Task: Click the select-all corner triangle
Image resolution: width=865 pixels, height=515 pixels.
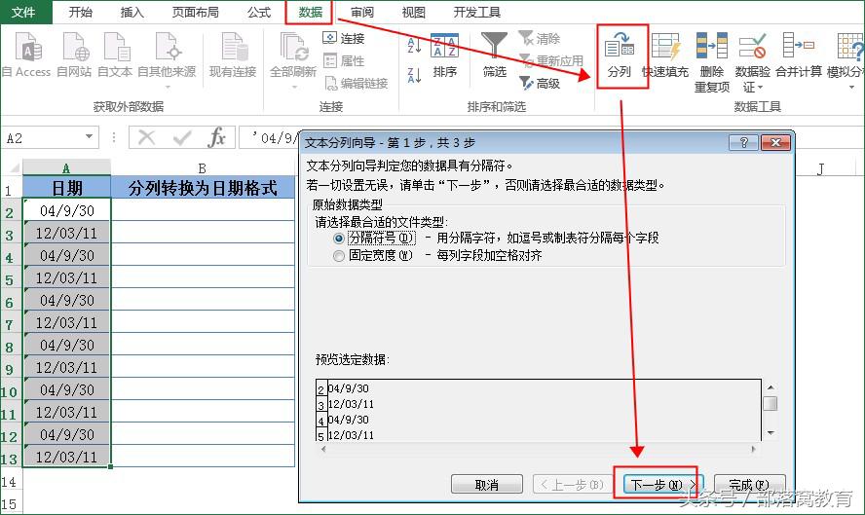Action: pos(14,167)
